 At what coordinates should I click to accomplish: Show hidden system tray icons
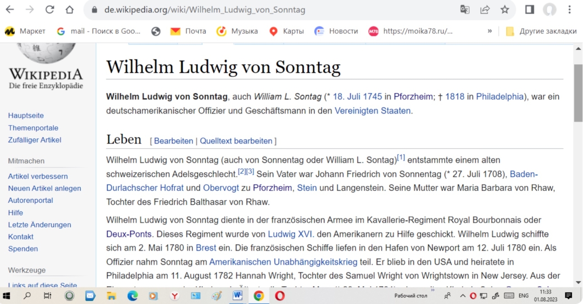point(463,296)
